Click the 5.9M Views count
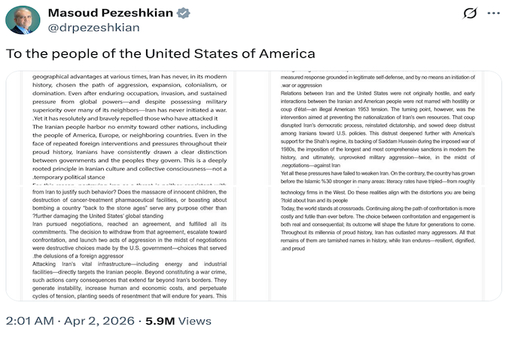 (176, 322)
